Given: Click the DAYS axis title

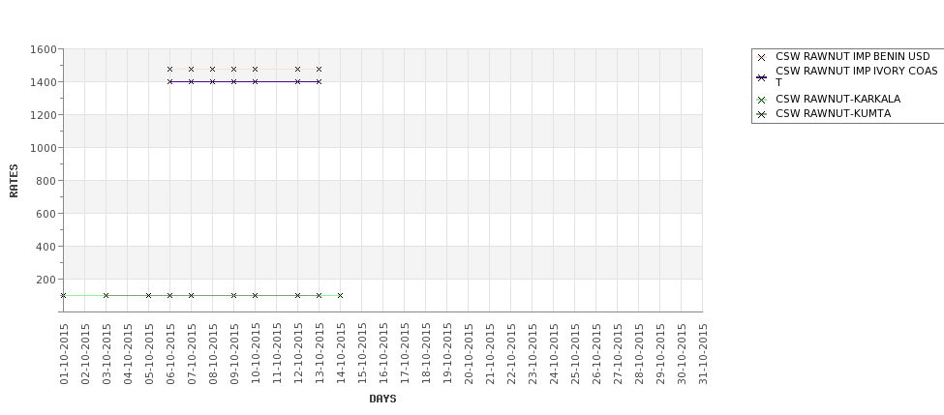Looking at the screenshot, I should click(x=382, y=399).
